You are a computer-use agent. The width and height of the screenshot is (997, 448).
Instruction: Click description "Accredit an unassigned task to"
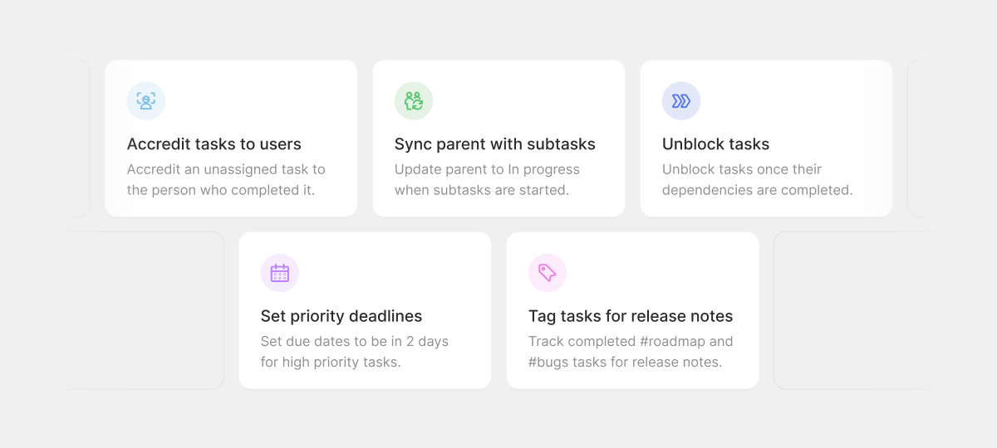click(x=226, y=169)
